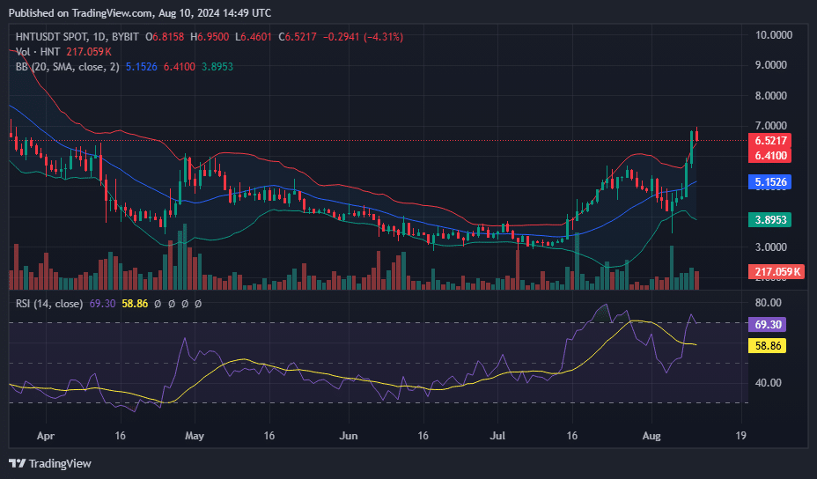Click the green 3.8953 lower band tag
This screenshot has height=479, width=817.
(x=770, y=219)
